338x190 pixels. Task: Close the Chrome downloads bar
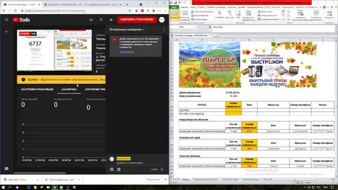click(x=165, y=179)
